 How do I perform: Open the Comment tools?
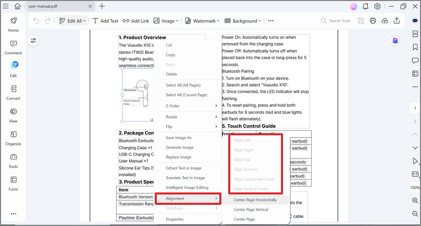[x=13, y=47]
